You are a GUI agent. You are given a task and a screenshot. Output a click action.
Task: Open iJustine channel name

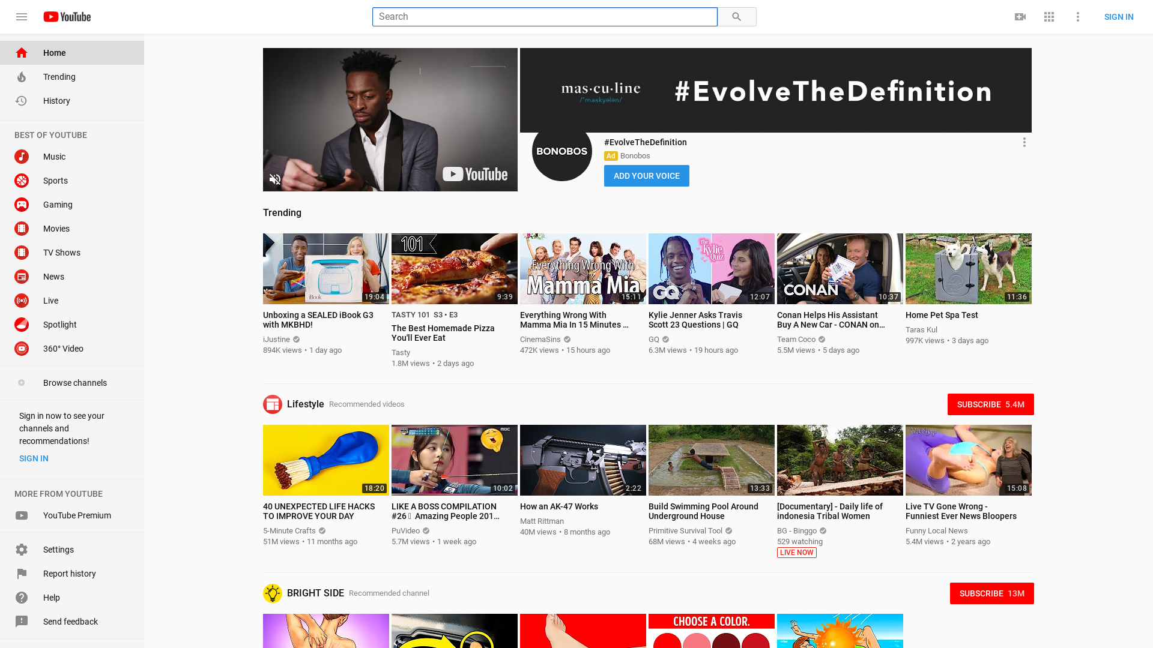pyautogui.click(x=276, y=340)
